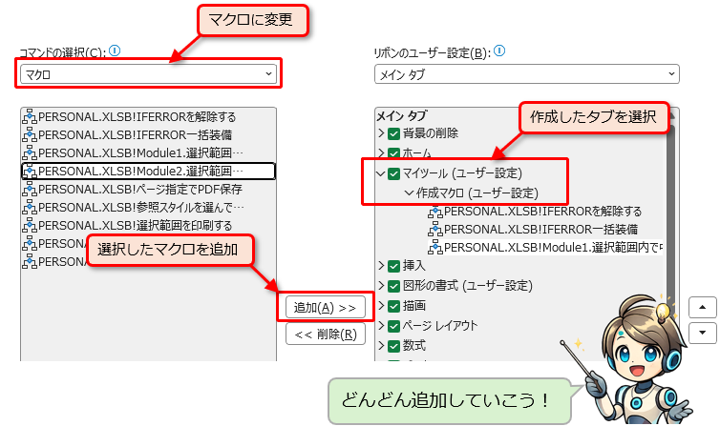Click macro icon for 参照スタイルを選んで entry
720x426 pixels.
click(29, 207)
